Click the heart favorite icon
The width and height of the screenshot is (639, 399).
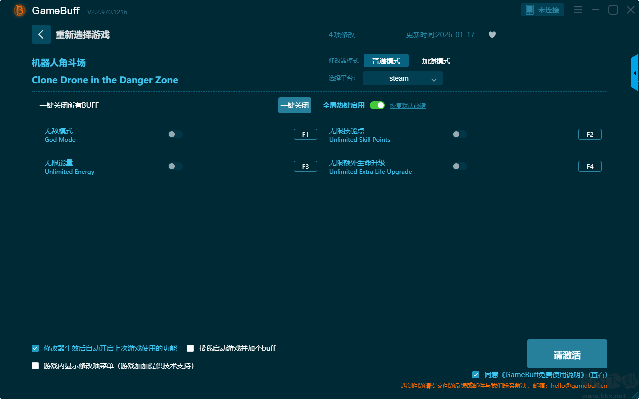(492, 35)
